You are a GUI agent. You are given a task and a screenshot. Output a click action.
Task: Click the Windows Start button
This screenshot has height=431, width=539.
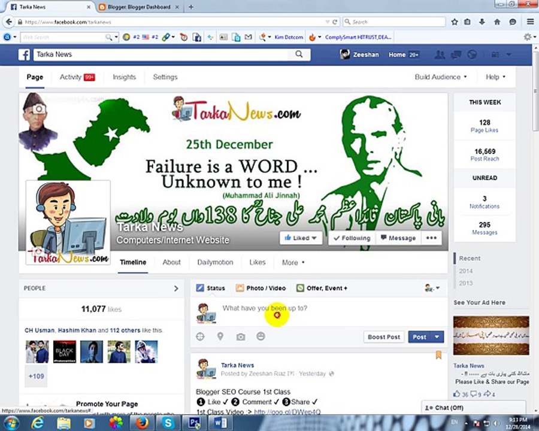tap(11, 423)
